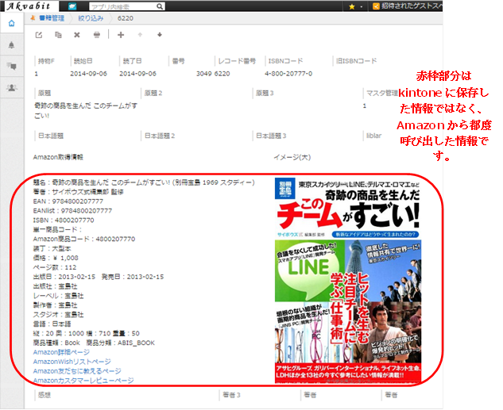Click the 感想 field label
This screenshot has width=503, height=410.
[44, 395]
